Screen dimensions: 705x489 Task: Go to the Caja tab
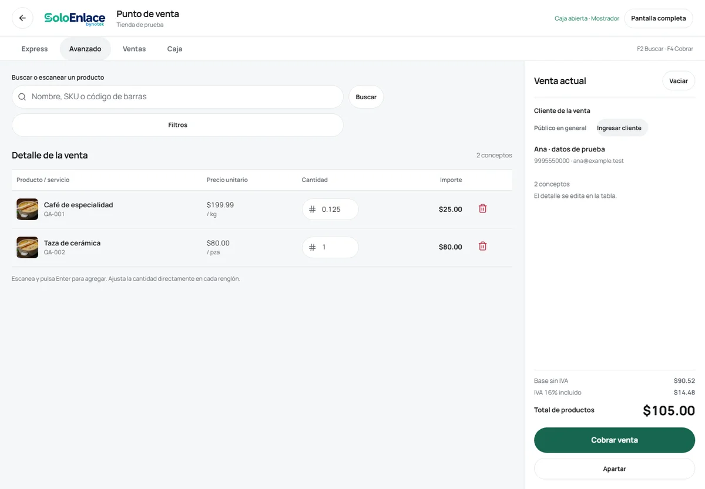coord(174,49)
